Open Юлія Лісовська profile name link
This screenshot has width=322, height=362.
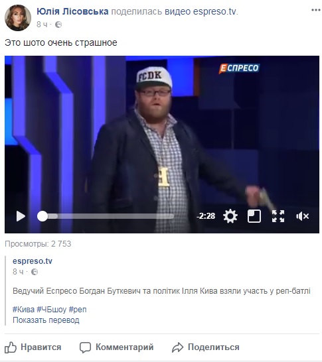[x=72, y=11]
